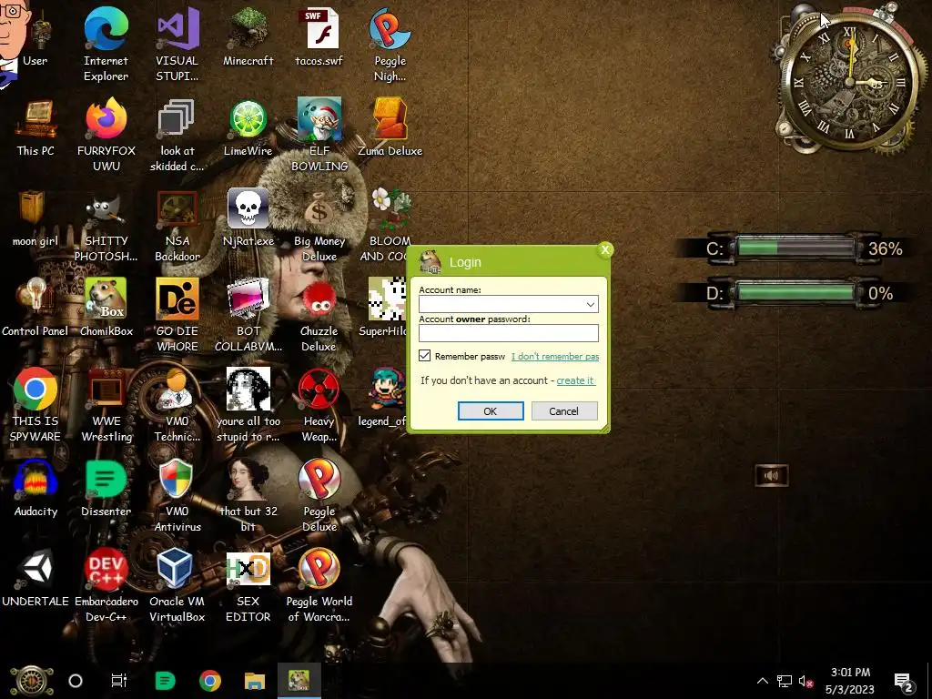Select the VMO Technic icon
932x699 pixels.
177,404
